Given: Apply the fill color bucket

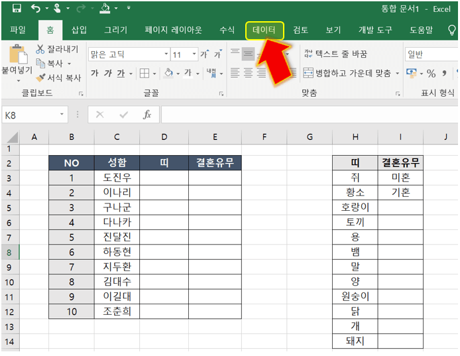Looking at the screenshot, I should 168,73.
